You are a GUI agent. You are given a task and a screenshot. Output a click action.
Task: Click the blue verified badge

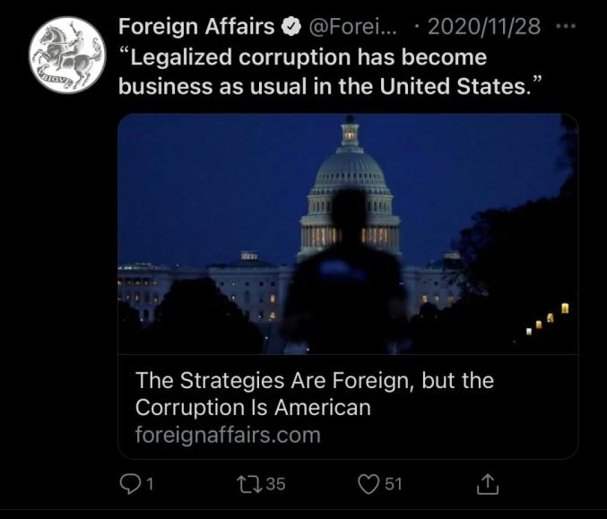[291, 27]
